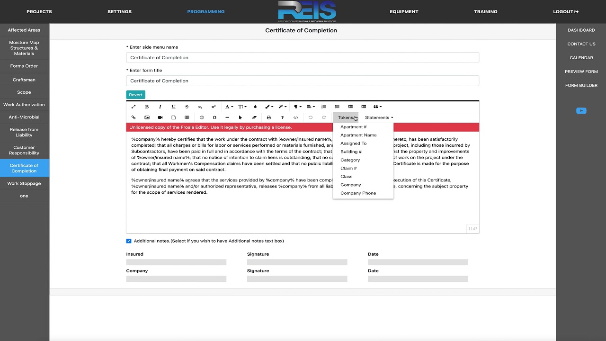Insert special characters omega icon
The image size is (606, 341).
[x=214, y=117]
